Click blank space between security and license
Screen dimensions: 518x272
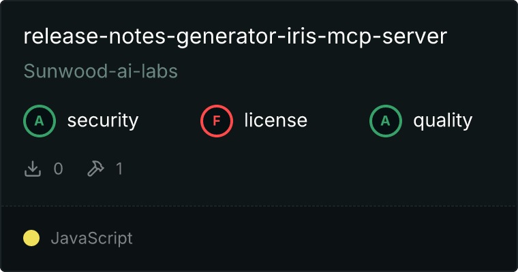coord(170,120)
